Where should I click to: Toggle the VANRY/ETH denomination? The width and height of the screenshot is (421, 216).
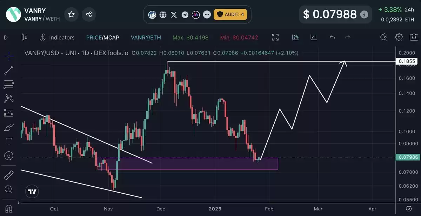tap(146, 37)
